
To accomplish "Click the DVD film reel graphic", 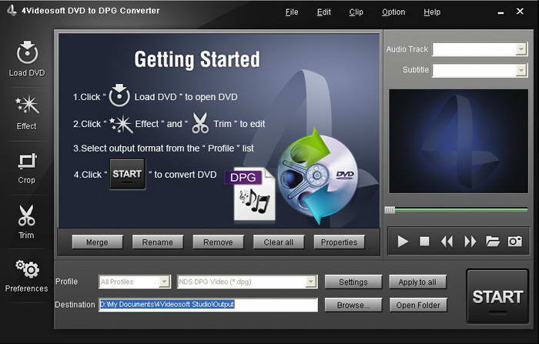I will [x=317, y=176].
